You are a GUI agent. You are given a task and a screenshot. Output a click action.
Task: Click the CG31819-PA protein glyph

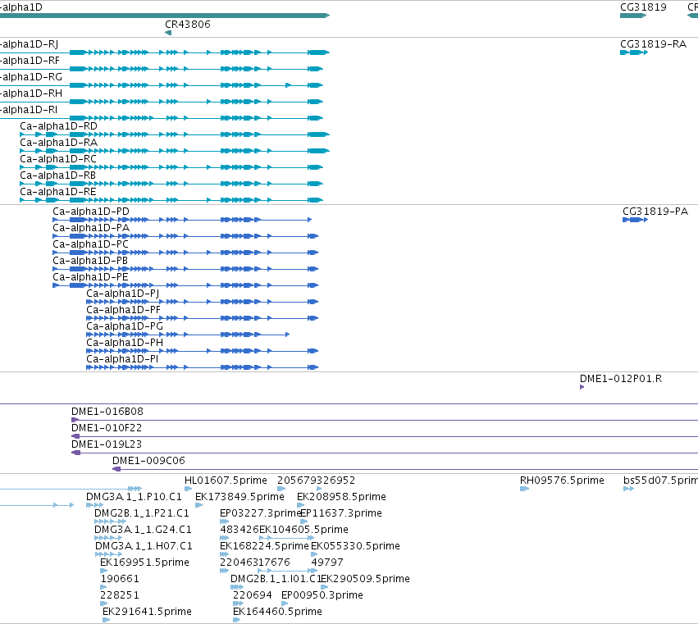click(x=635, y=220)
